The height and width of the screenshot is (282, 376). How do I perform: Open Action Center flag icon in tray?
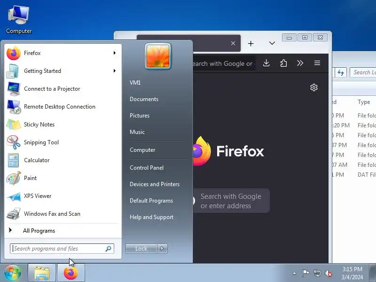(x=305, y=273)
